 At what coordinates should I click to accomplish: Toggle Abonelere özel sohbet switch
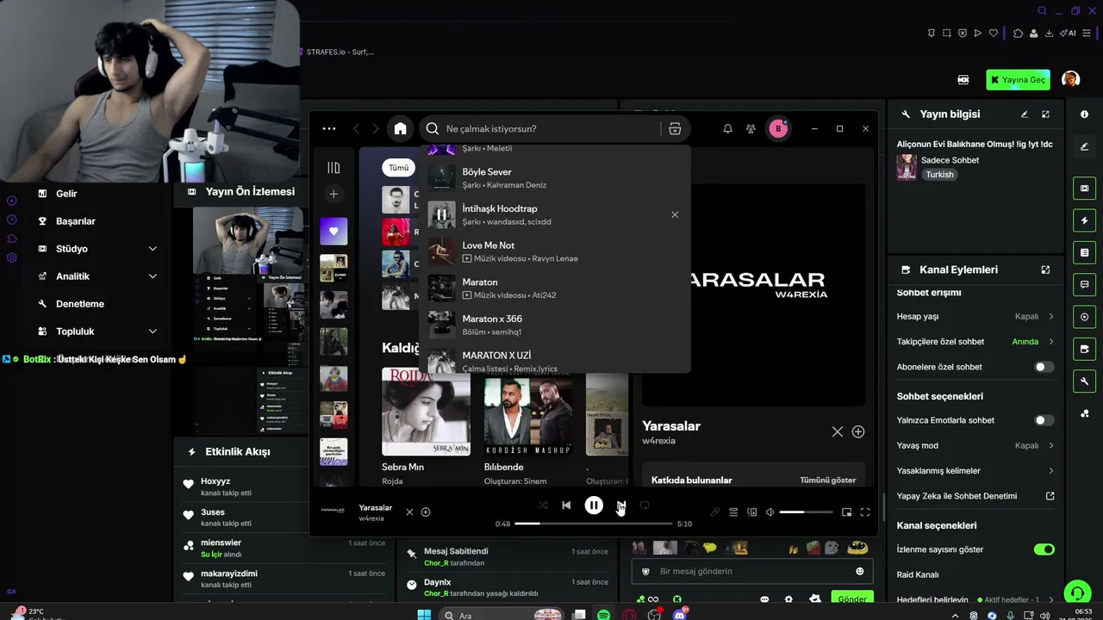point(1044,367)
